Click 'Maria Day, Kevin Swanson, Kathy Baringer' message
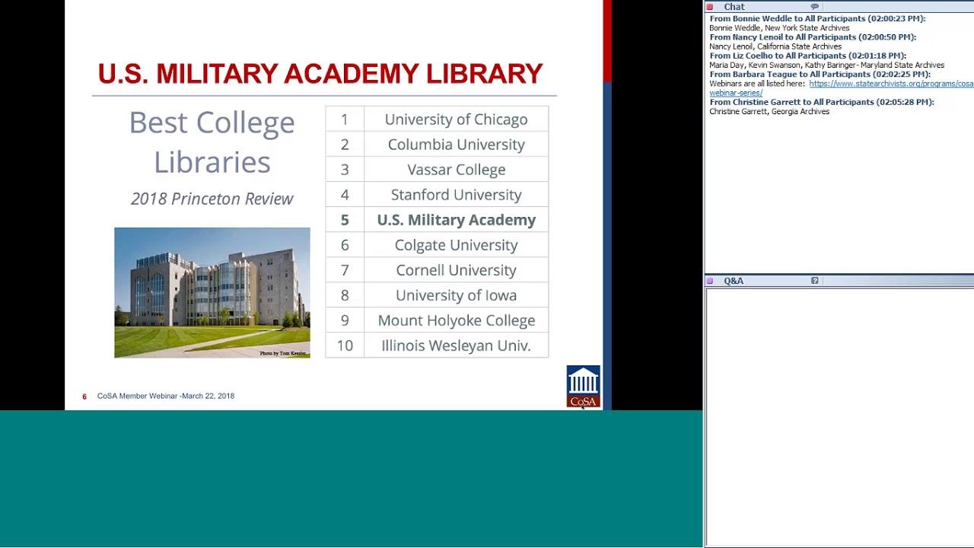Viewport: 974px width, 548px height. 826,65
